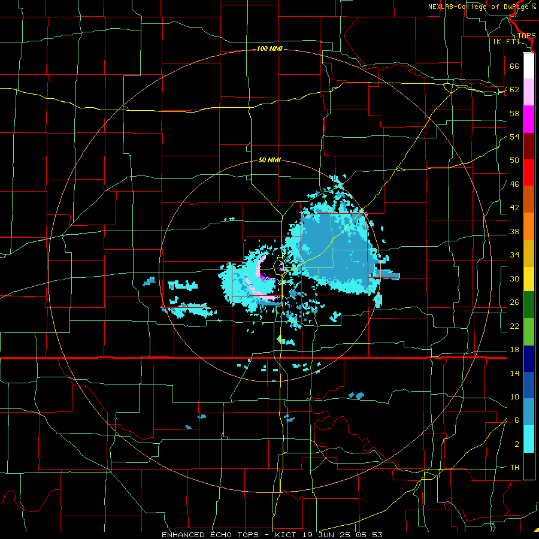The image size is (539, 539).
Task: Click the cyan legend swatch
Action: coord(529,439)
